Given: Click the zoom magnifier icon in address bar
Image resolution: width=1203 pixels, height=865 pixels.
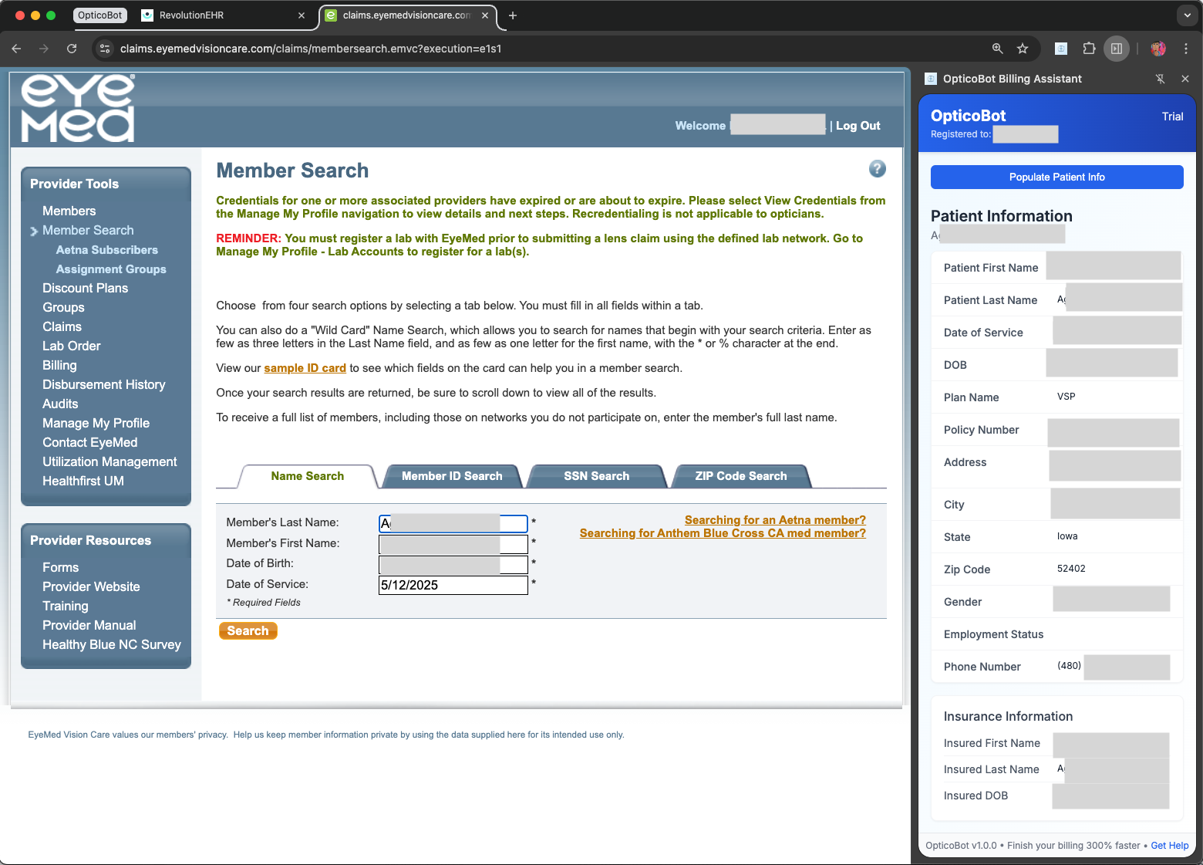Looking at the screenshot, I should click(x=997, y=49).
